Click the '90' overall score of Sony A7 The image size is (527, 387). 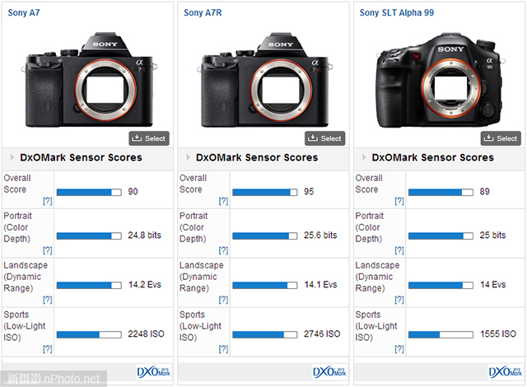pyautogui.click(x=133, y=192)
